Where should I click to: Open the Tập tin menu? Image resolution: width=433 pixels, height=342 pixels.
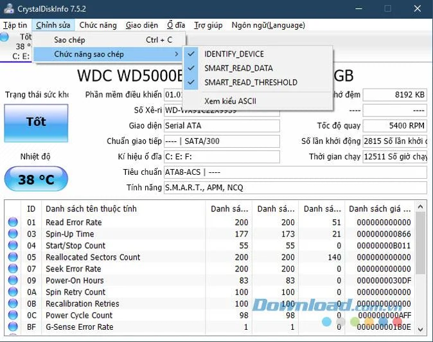(x=15, y=25)
